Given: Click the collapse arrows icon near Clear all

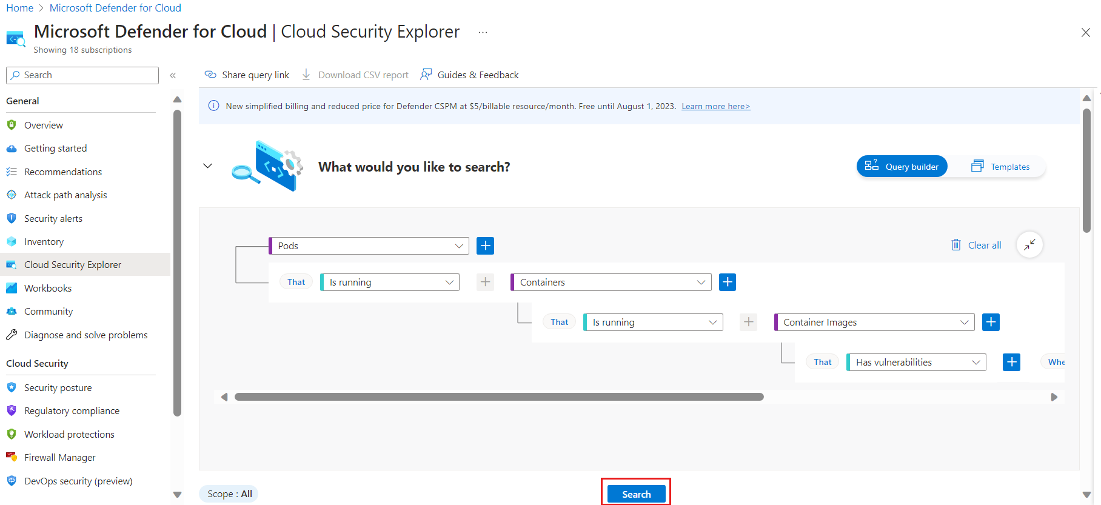Looking at the screenshot, I should (x=1029, y=245).
